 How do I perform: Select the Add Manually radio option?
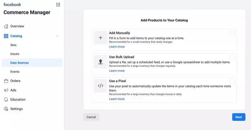pyautogui.click(x=232, y=33)
